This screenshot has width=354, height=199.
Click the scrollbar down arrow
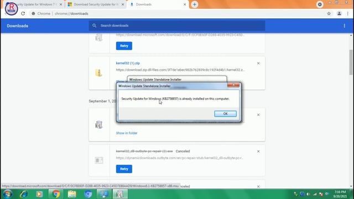351,187
